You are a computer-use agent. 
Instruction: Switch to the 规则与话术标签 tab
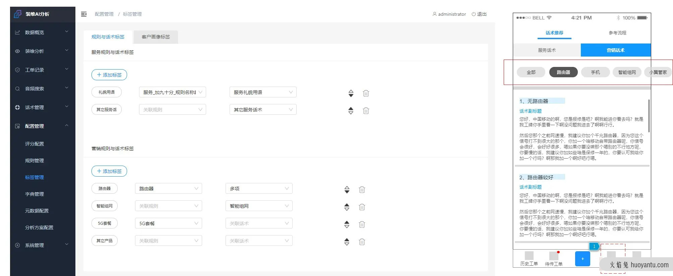click(x=108, y=37)
